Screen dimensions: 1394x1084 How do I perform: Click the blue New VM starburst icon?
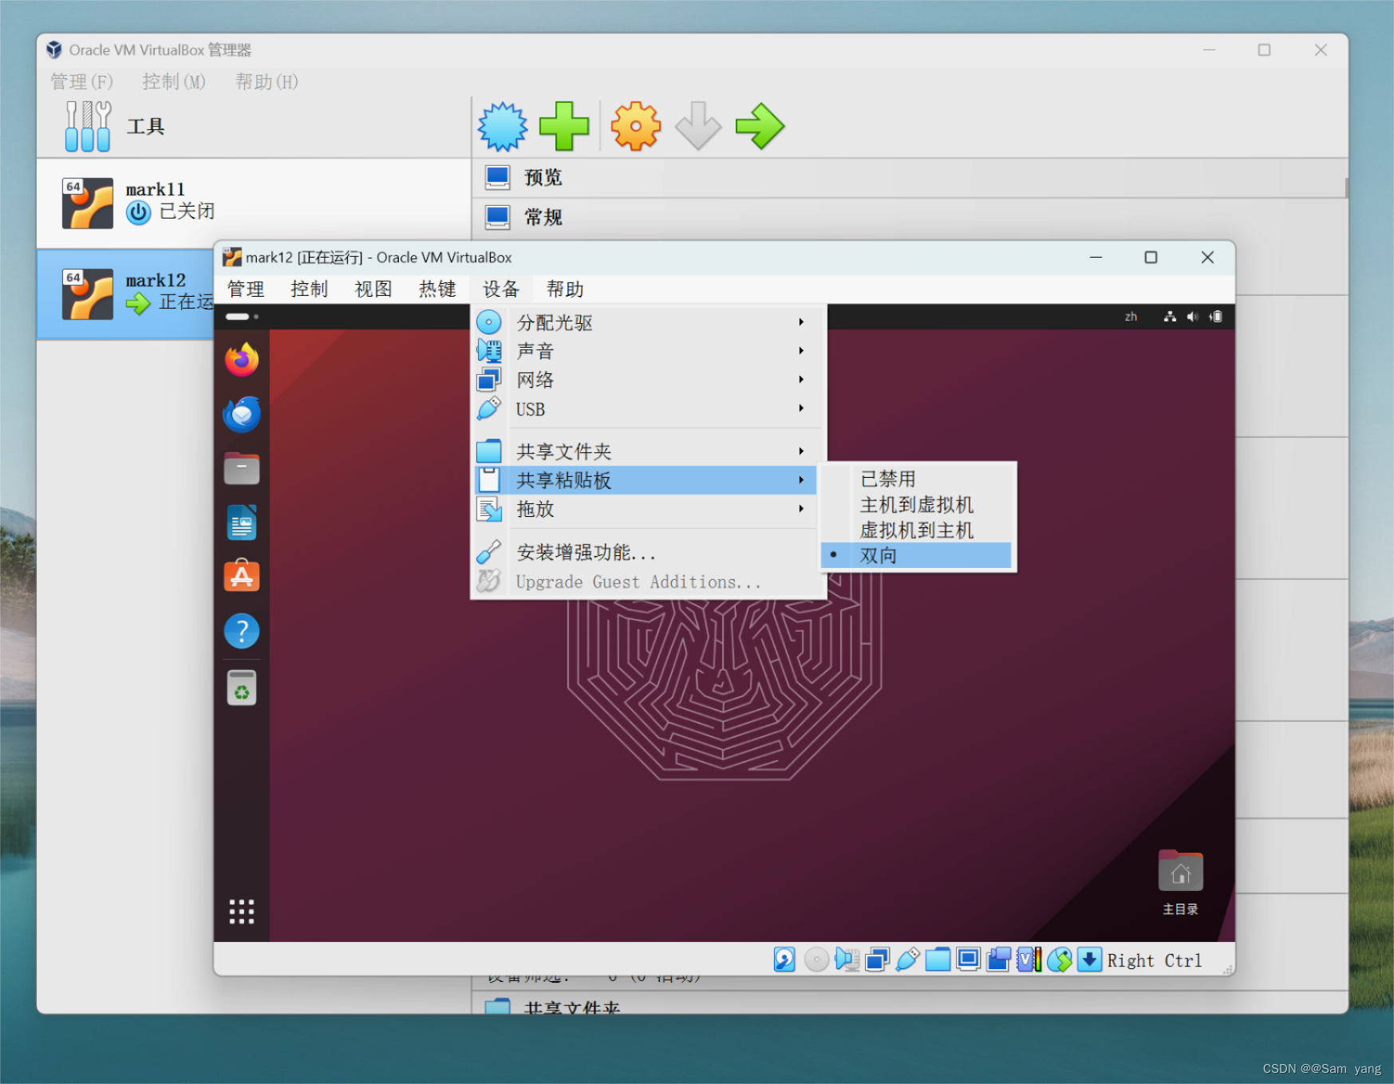pyautogui.click(x=502, y=126)
